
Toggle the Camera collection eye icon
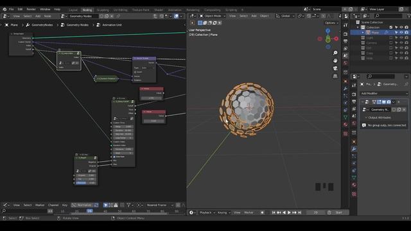tap(401, 43)
